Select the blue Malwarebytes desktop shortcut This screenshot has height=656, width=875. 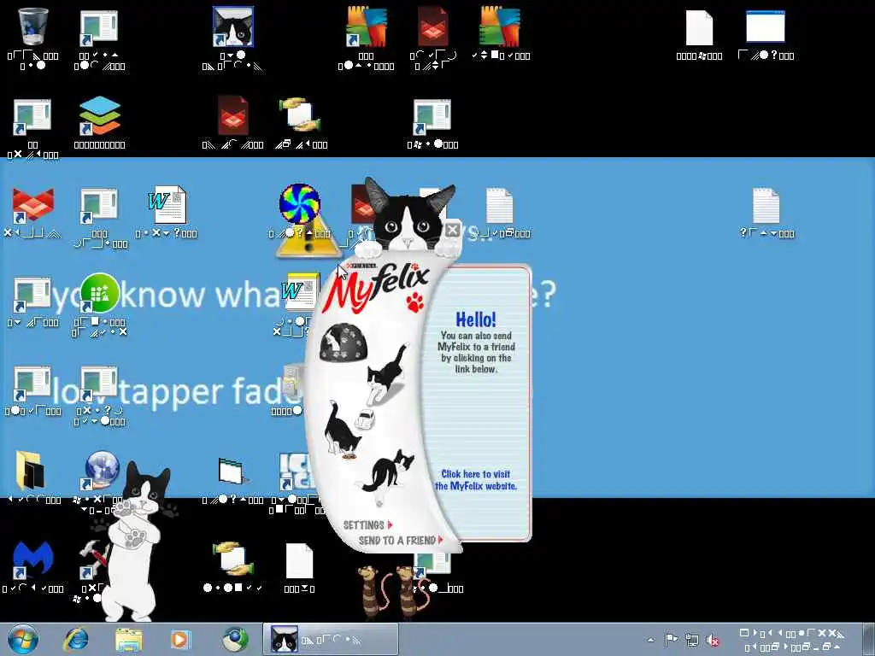[32, 559]
